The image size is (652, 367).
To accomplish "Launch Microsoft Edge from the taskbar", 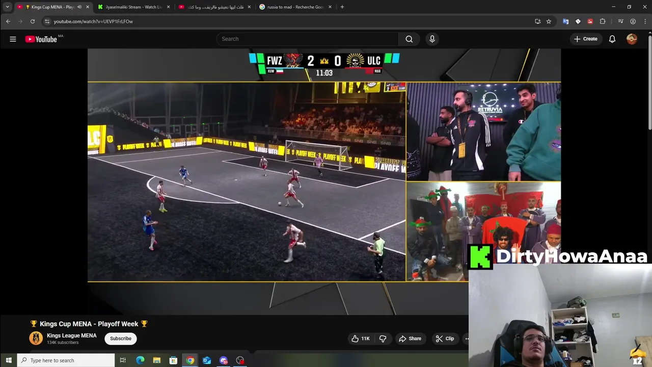I will pos(140,360).
